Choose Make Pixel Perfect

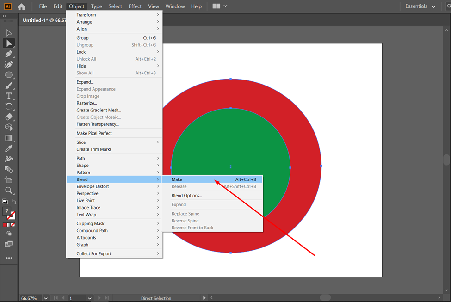(114, 133)
